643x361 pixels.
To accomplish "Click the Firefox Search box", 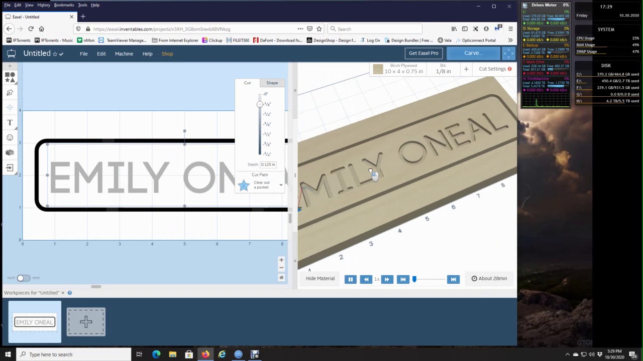I will (x=374, y=29).
